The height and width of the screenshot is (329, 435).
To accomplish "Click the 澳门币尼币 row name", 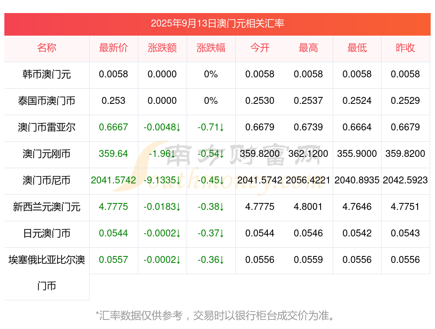I will click(x=47, y=180).
